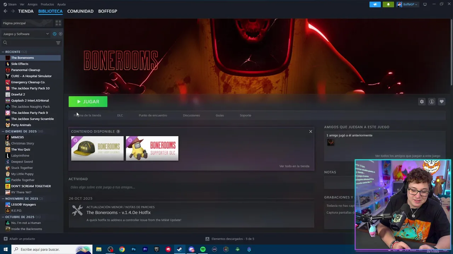This screenshot has width=453, height=254.
Task: Sort library by recent activity clock icon
Action: pyautogui.click(x=55, y=34)
